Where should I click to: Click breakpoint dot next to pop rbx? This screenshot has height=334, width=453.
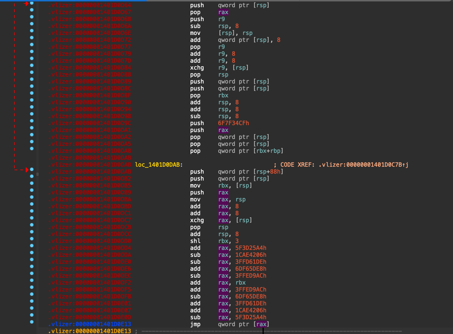32,93
